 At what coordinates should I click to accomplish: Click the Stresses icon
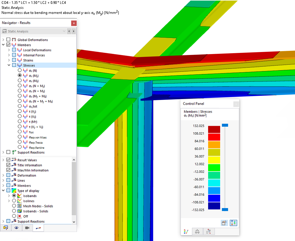[20, 65]
